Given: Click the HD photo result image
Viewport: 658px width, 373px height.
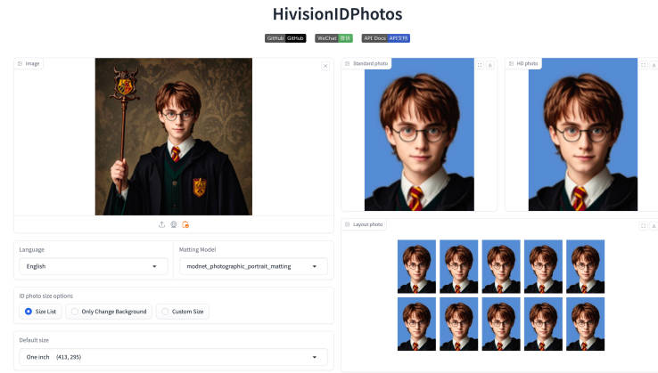Looking at the screenshot, I should pos(583,134).
